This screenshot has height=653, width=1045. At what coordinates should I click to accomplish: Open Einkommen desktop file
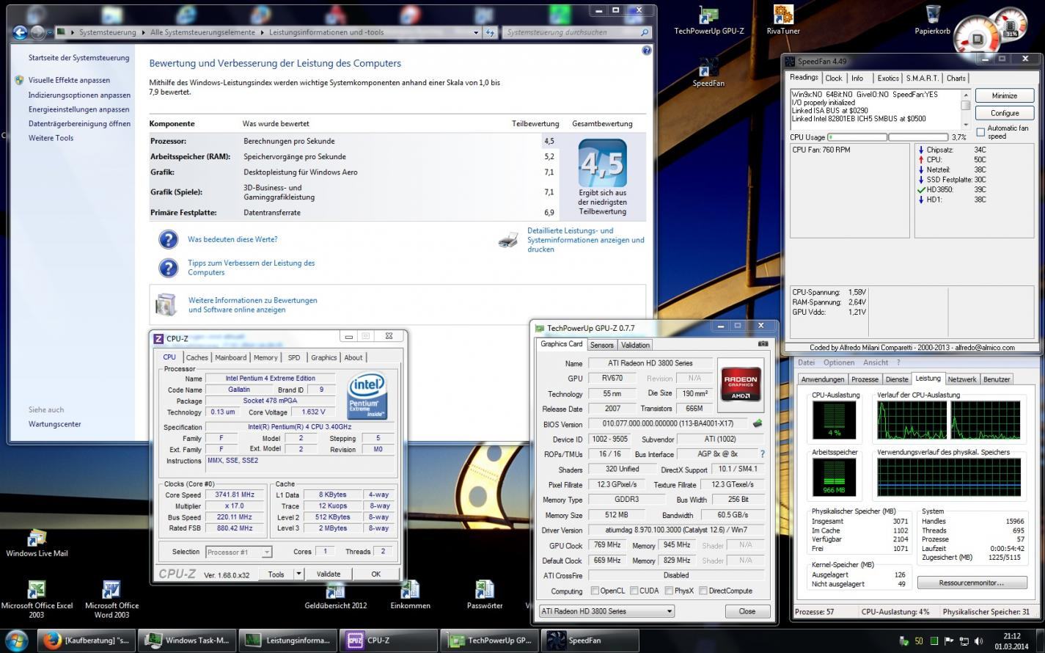[410, 595]
